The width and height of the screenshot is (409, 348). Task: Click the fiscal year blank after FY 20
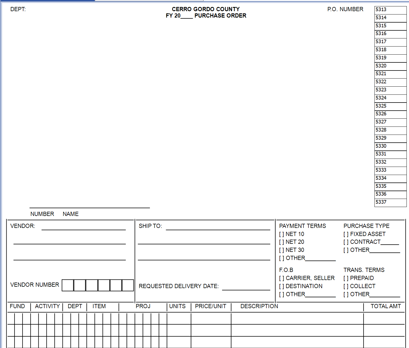tap(187, 16)
